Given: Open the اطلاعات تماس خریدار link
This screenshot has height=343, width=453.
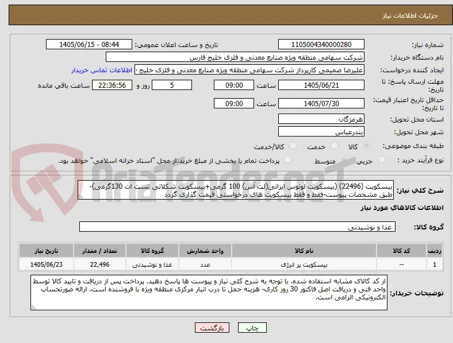Looking at the screenshot, I should pyautogui.click(x=102, y=70).
